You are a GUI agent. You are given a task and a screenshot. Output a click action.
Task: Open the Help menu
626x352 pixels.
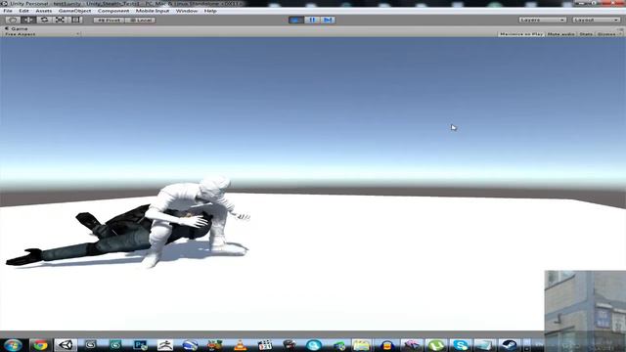click(210, 11)
